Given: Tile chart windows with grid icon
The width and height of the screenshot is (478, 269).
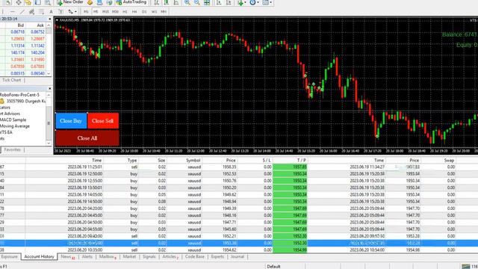Looking at the screenshot, I should (x=207, y=2).
